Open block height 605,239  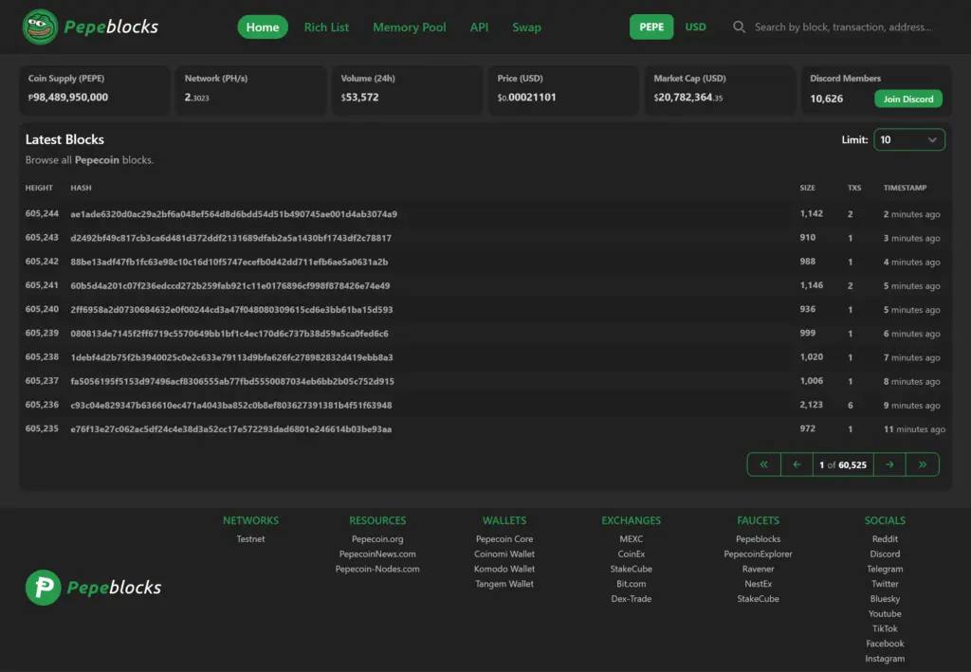[x=42, y=333]
